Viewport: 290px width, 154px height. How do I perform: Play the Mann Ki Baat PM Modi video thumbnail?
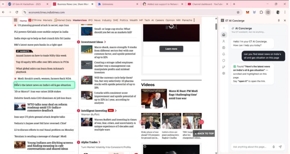point(154,98)
